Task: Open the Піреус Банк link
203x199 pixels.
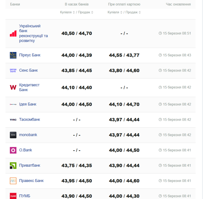Action: pos(30,55)
